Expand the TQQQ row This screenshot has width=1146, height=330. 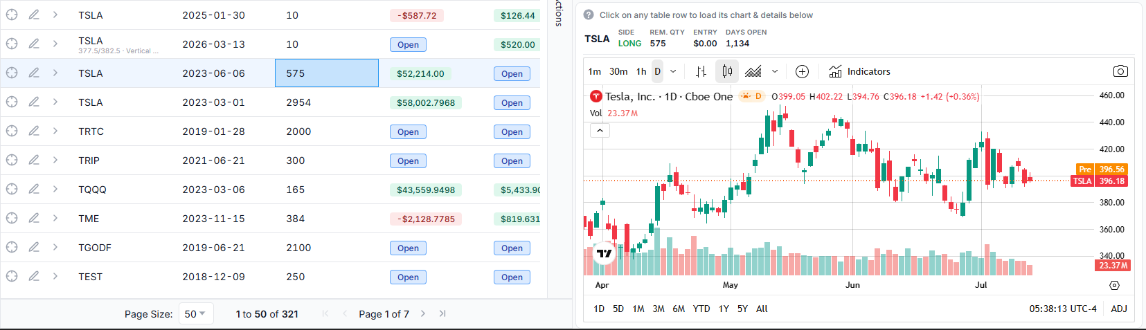(x=55, y=189)
